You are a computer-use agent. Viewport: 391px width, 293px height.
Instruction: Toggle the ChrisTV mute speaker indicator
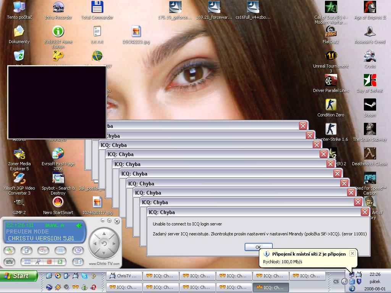coord(79,225)
